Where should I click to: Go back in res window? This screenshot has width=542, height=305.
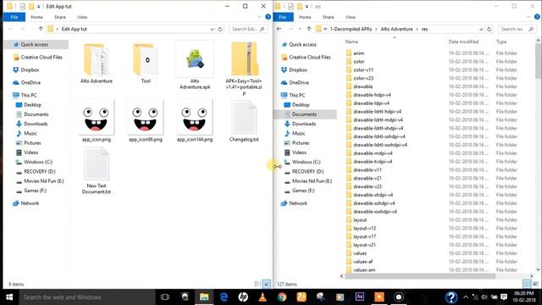coord(279,29)
